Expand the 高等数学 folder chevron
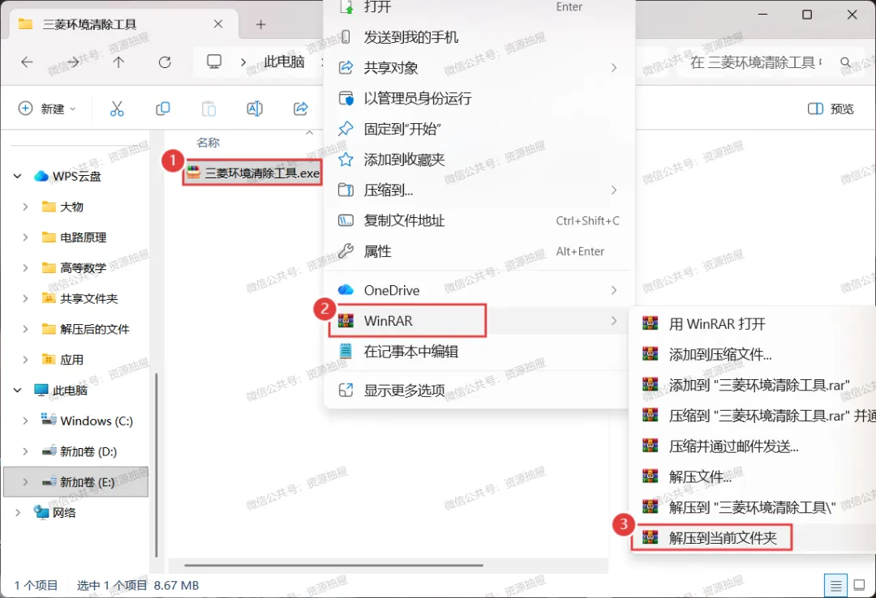Screen dimensions: 876x598 click(x=25, y=268)
